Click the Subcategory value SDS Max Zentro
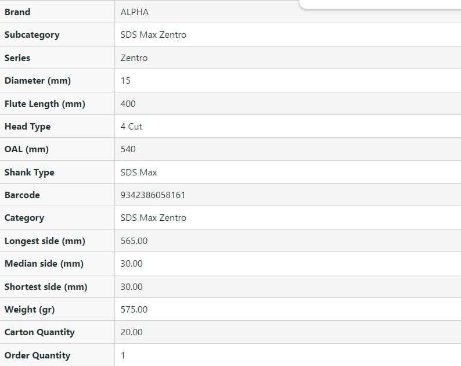461x366 pixels. coord(153,35)
